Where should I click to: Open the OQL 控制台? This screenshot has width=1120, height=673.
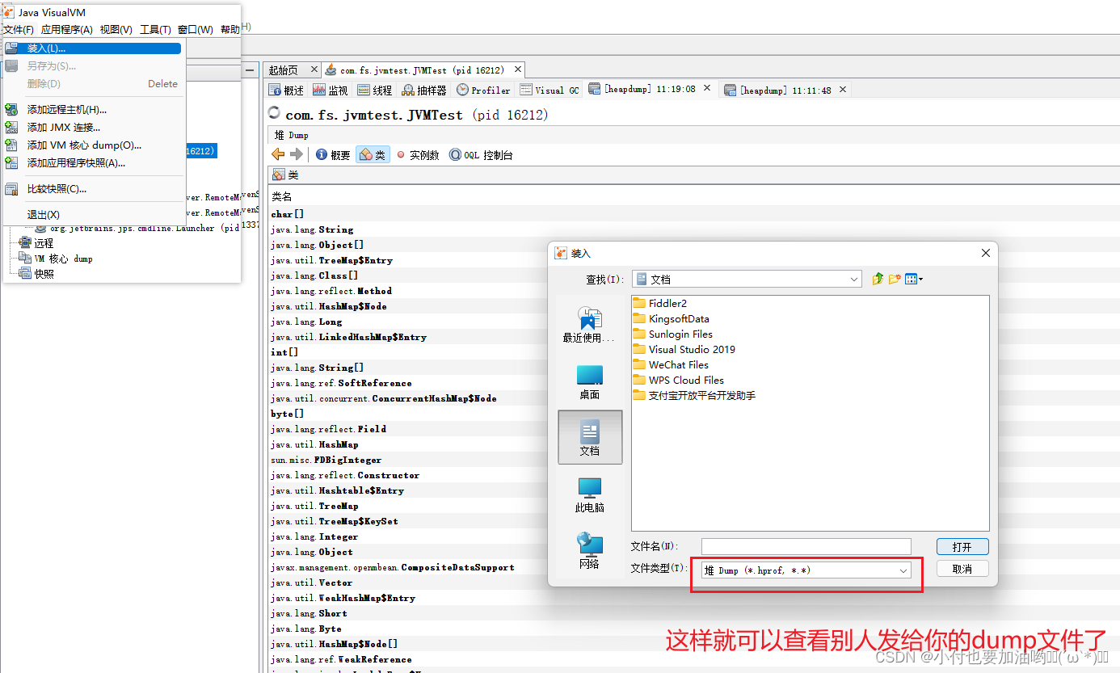[x=481, y=155]
